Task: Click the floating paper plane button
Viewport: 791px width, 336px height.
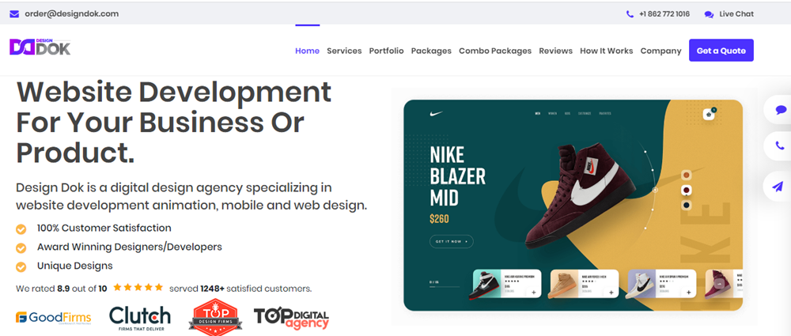Action: (778, 186)
